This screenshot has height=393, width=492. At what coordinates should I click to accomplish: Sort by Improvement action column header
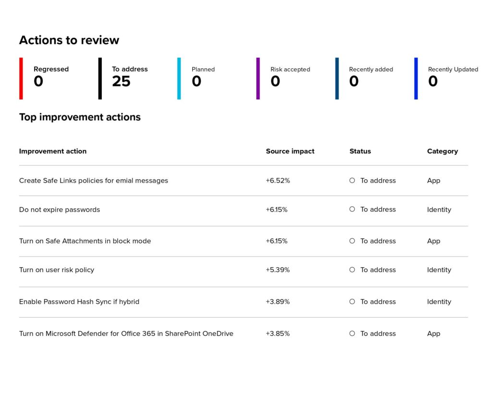point(53,151)
